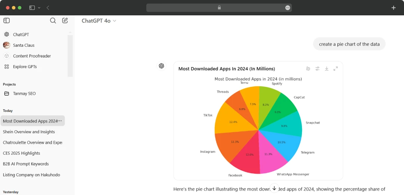Open the ChatGPT 4o model dropdown
Image resolution: width=404 pixels, height=195 pixels.
(99, 21)
